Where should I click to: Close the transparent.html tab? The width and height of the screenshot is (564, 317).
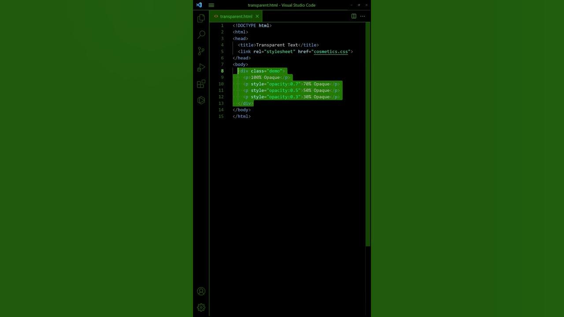tap(257, 16)
